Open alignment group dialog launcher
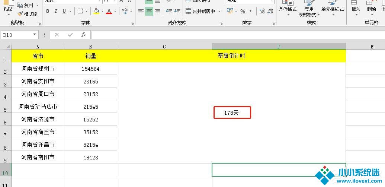 point(221,23)
